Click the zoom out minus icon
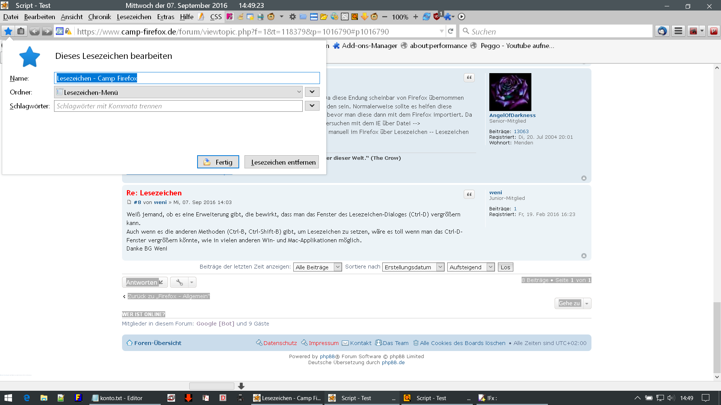Image resolution: width=721 pixels, height=405 pixels. click(385, 17)
